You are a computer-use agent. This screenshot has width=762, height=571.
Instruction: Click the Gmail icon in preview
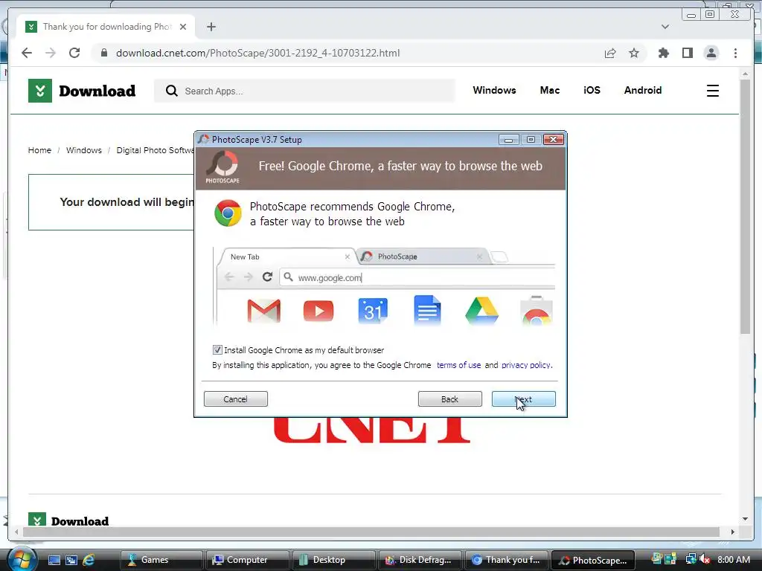(x=264, y=311)
